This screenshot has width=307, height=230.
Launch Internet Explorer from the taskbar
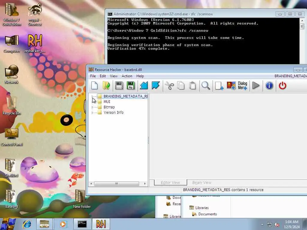click(27, 224)
